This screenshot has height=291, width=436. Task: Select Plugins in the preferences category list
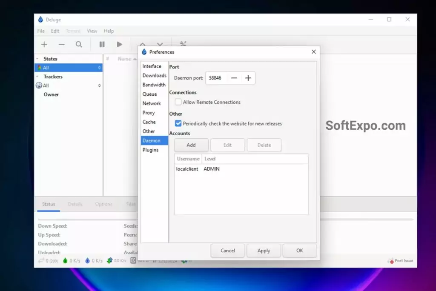pos(150,150)
